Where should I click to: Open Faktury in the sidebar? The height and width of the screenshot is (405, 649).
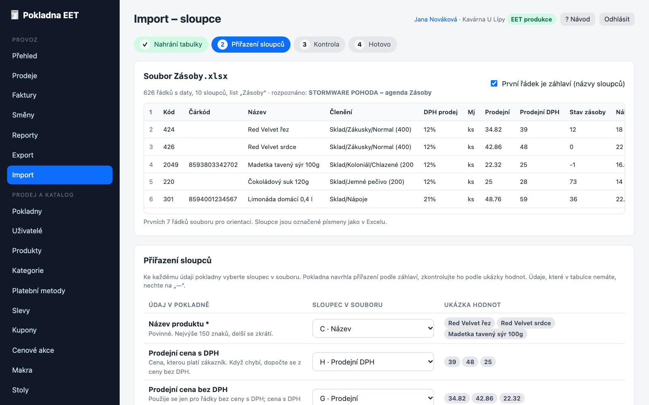[60, 95]
